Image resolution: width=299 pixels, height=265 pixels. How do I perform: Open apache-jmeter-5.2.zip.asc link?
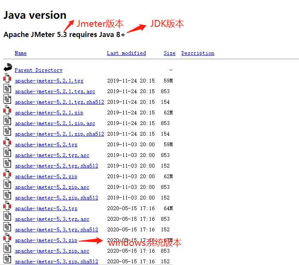(x=52, y=187)
